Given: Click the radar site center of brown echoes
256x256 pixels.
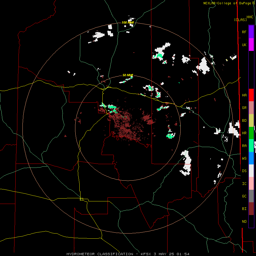Looking at the screenshot, I should point(128,128).
